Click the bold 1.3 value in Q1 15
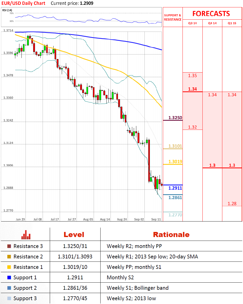243x304 pixels. point(232,165)
